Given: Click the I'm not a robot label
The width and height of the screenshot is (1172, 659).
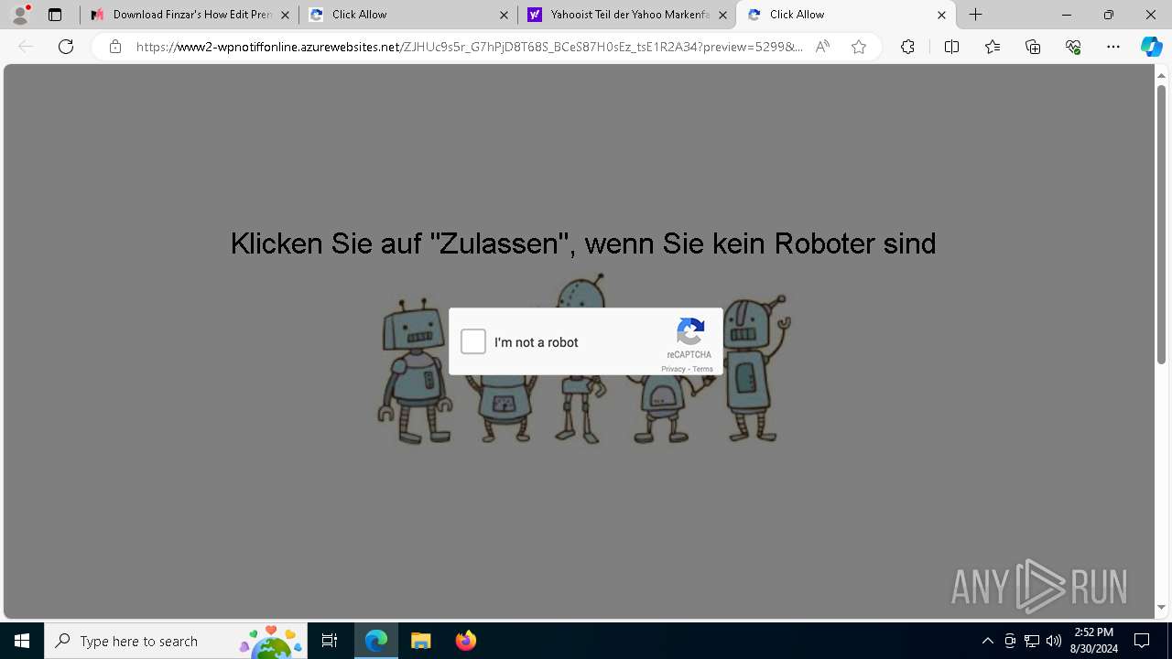Looking at the screenshot, I should coord(537,342).
